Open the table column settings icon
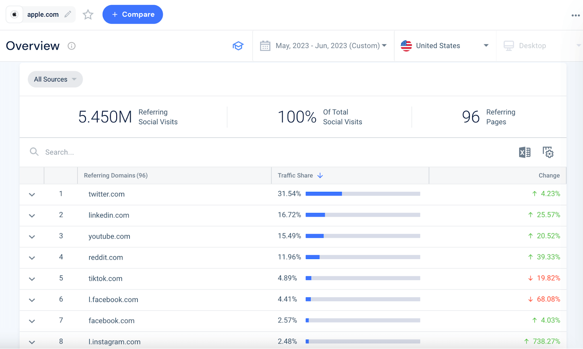 click(548, 152)
